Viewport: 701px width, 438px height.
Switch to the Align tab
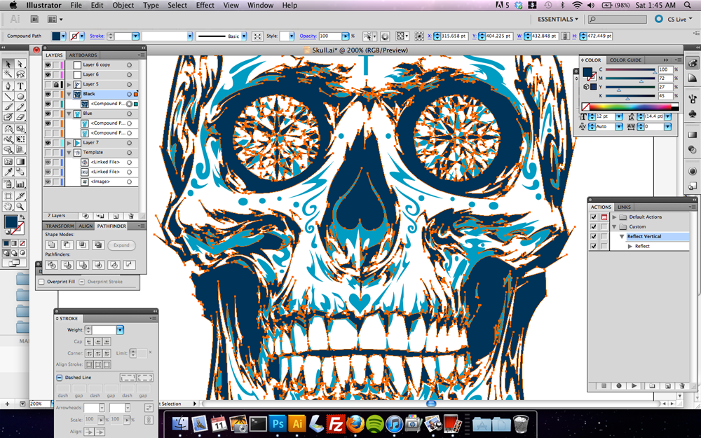tap(86, 226)
